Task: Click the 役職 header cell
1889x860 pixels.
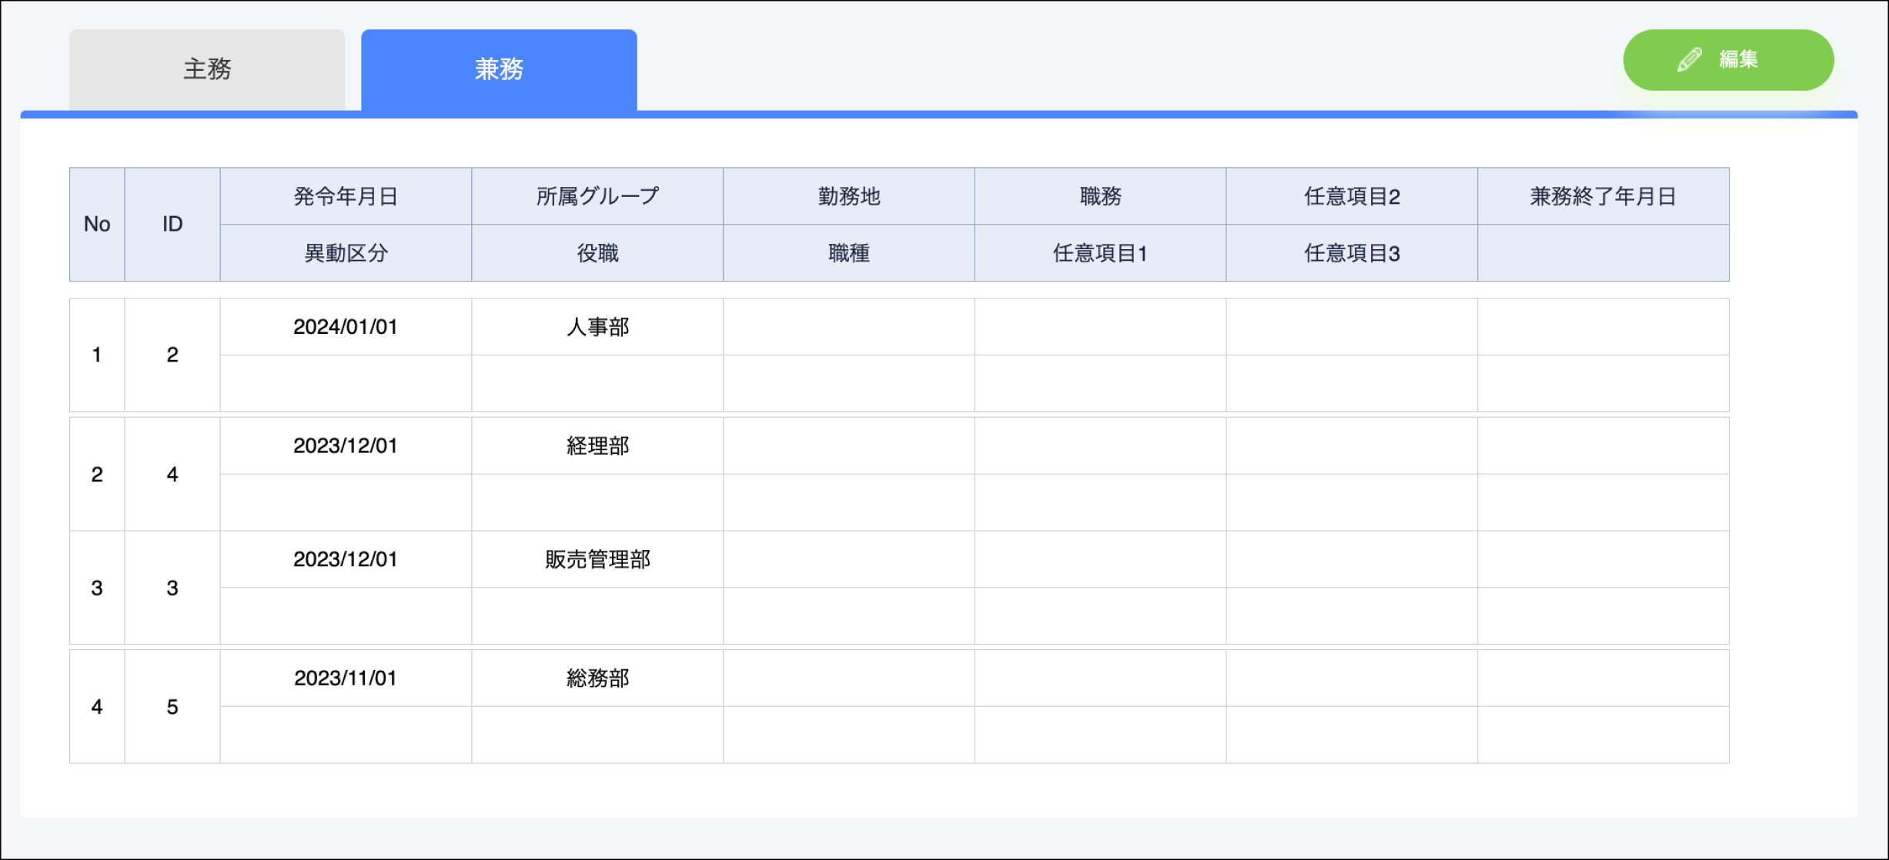Action: (x=597, y=253)
